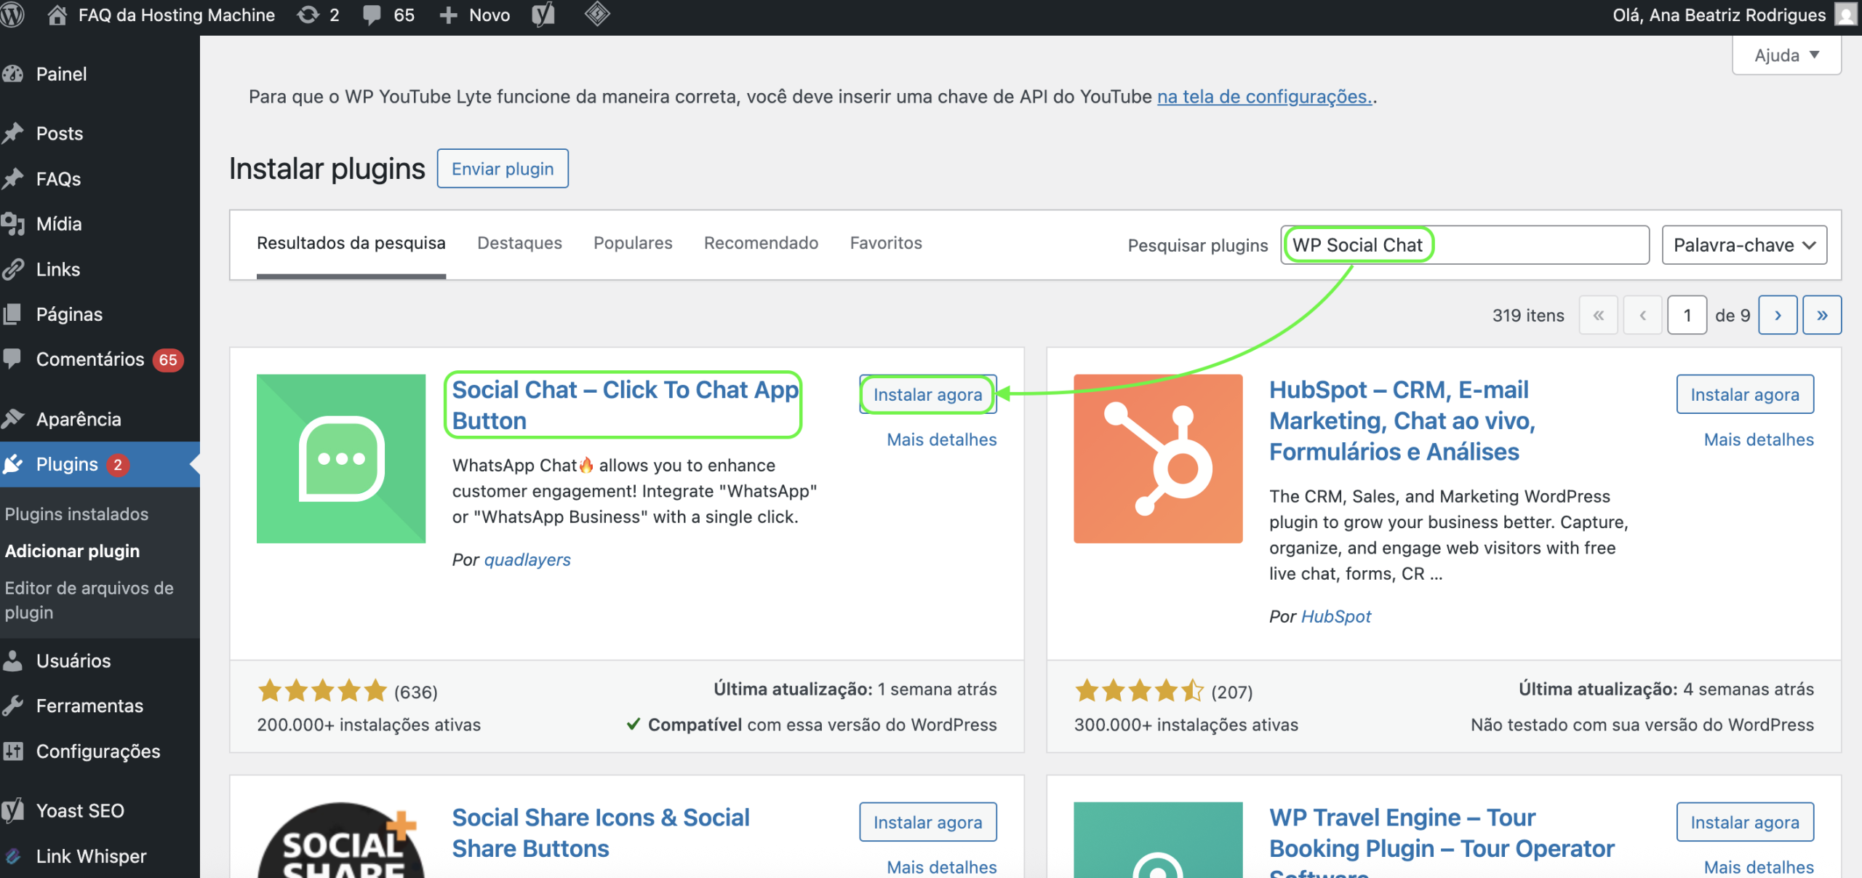The image size is (1862, 878).
Task: Click the Pesquisar plugins search field
Action: pos(1465,245)
